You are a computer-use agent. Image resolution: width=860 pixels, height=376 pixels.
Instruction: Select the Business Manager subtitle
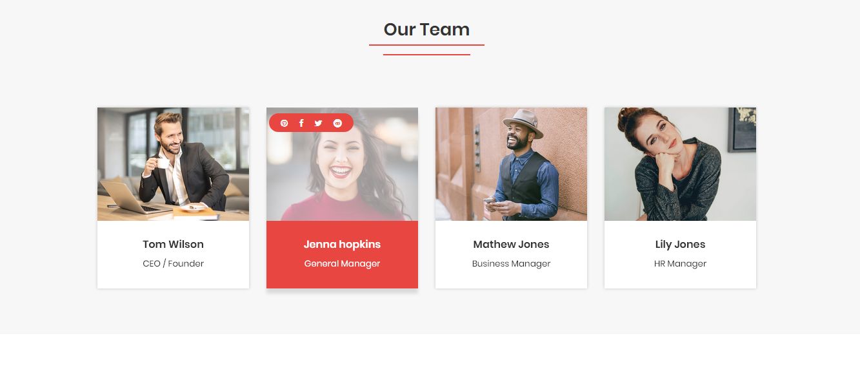click(511, 263)
